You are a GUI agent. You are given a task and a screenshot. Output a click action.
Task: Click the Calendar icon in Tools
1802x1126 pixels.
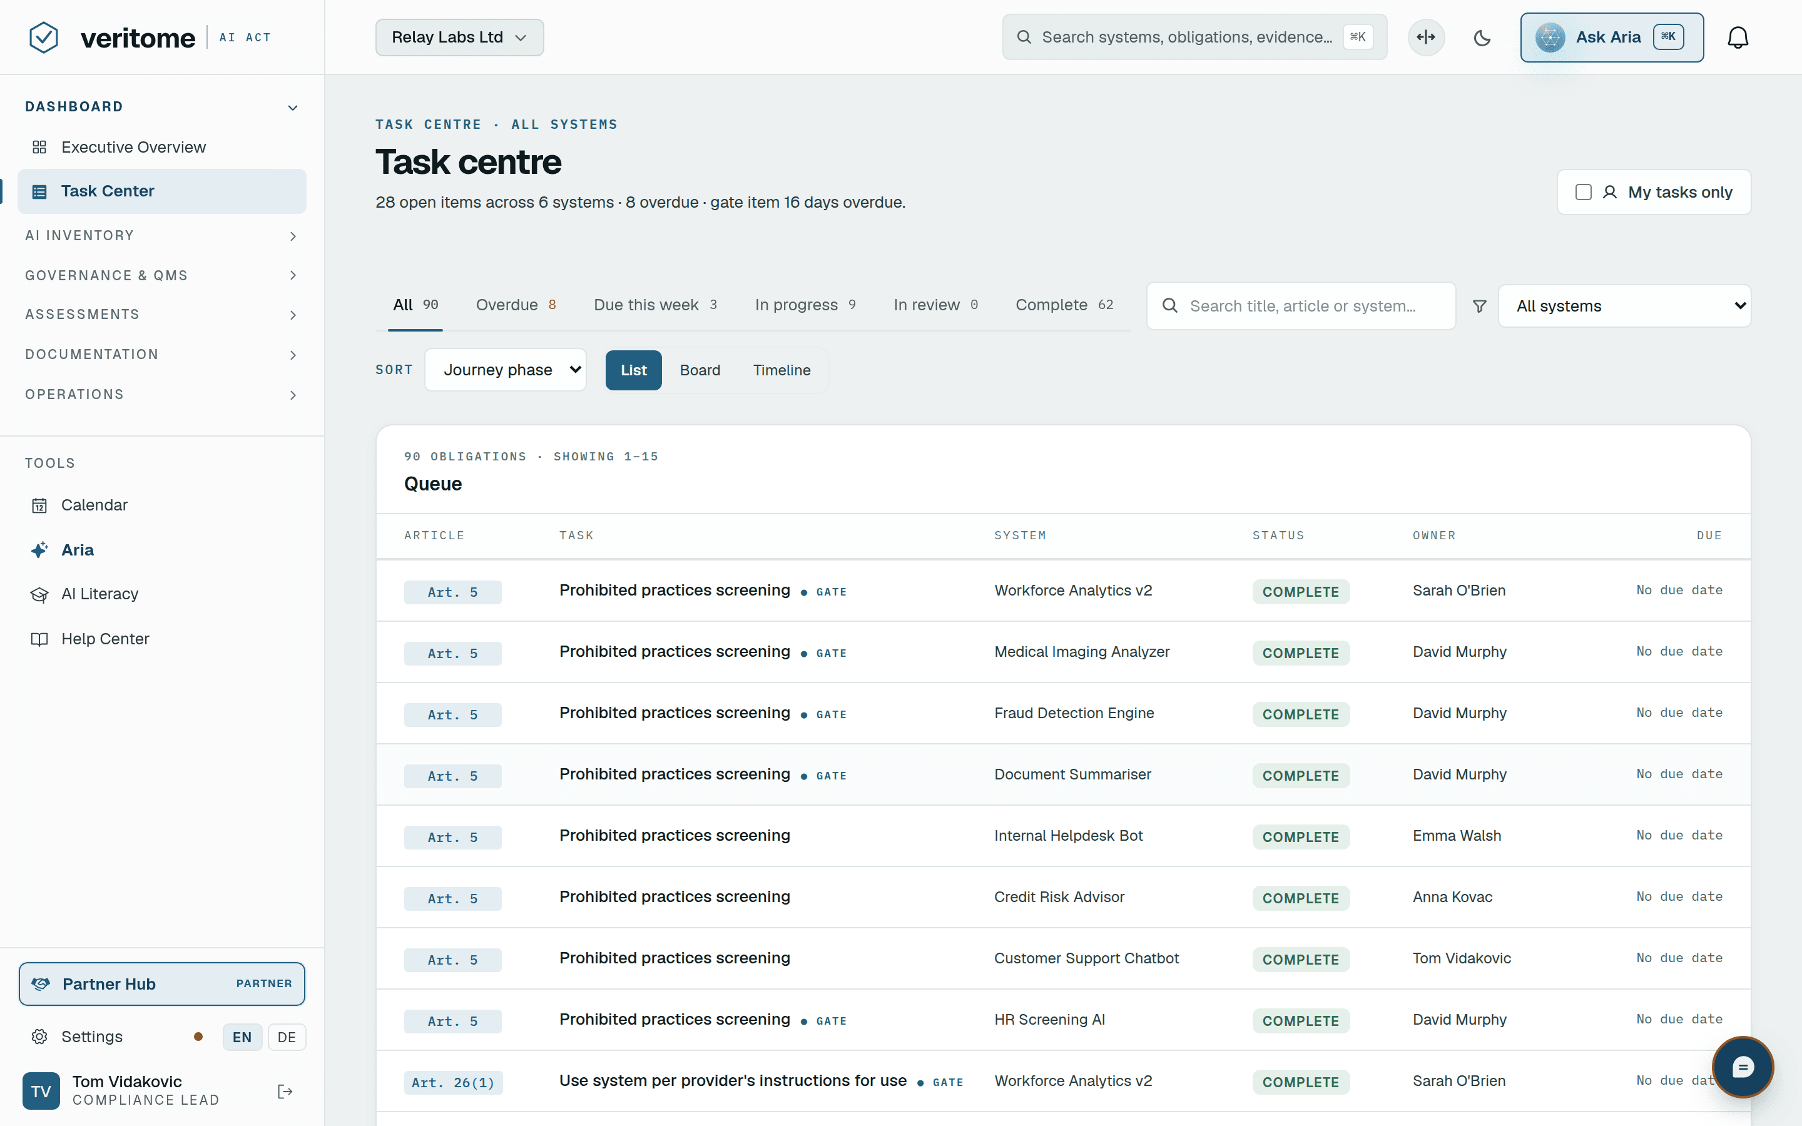pyautogui.click(x=39, y=505)
